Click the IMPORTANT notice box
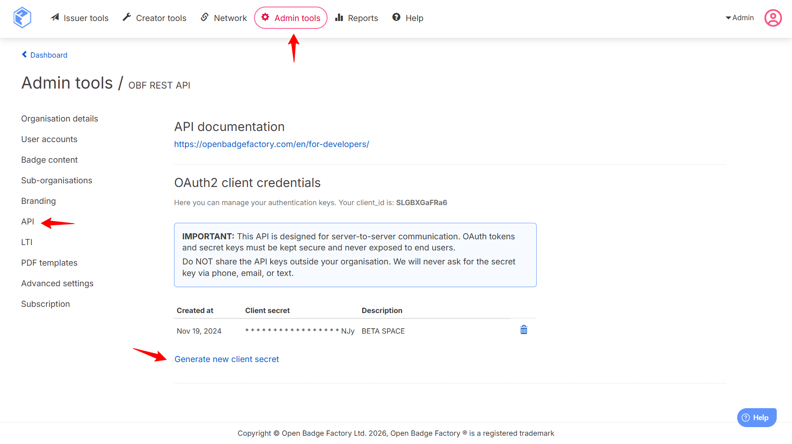792x444 pixels. (355, 255)
